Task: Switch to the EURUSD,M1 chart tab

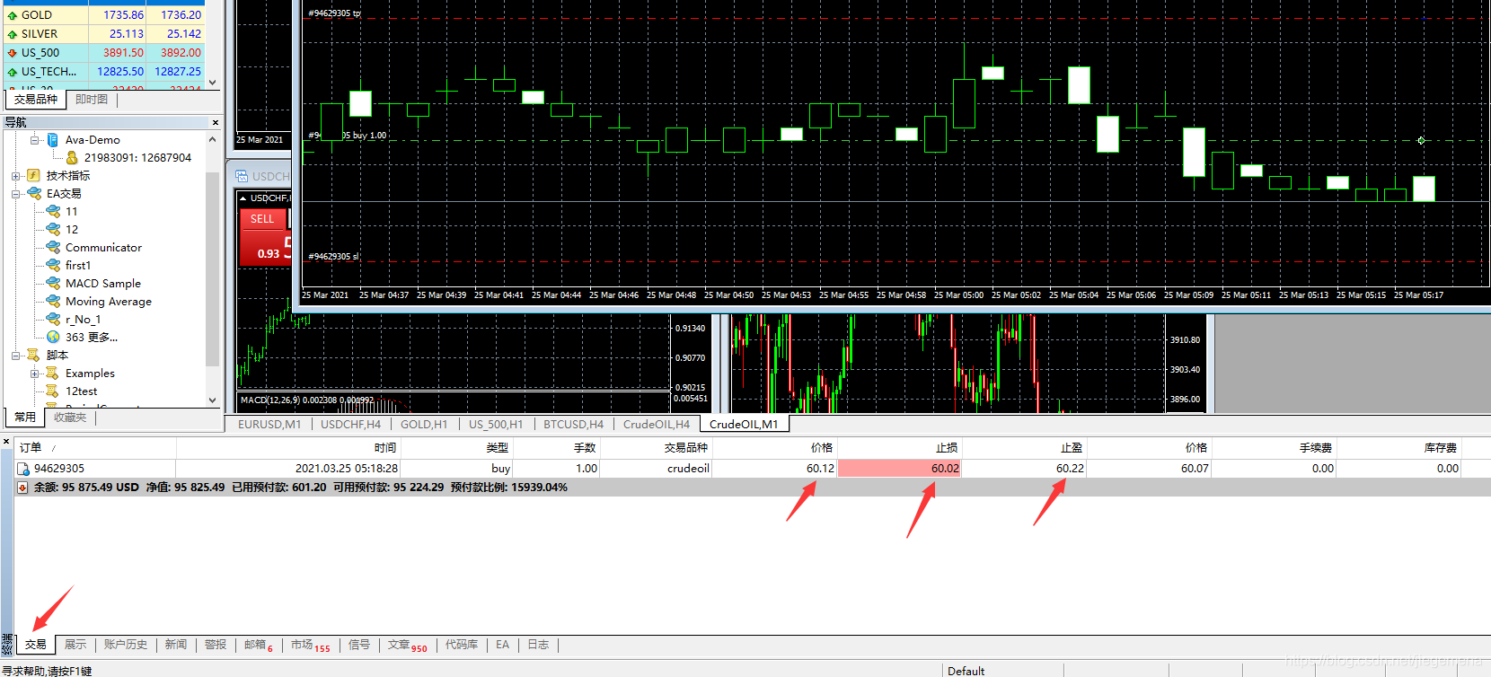Action: [x=269, y=425]
